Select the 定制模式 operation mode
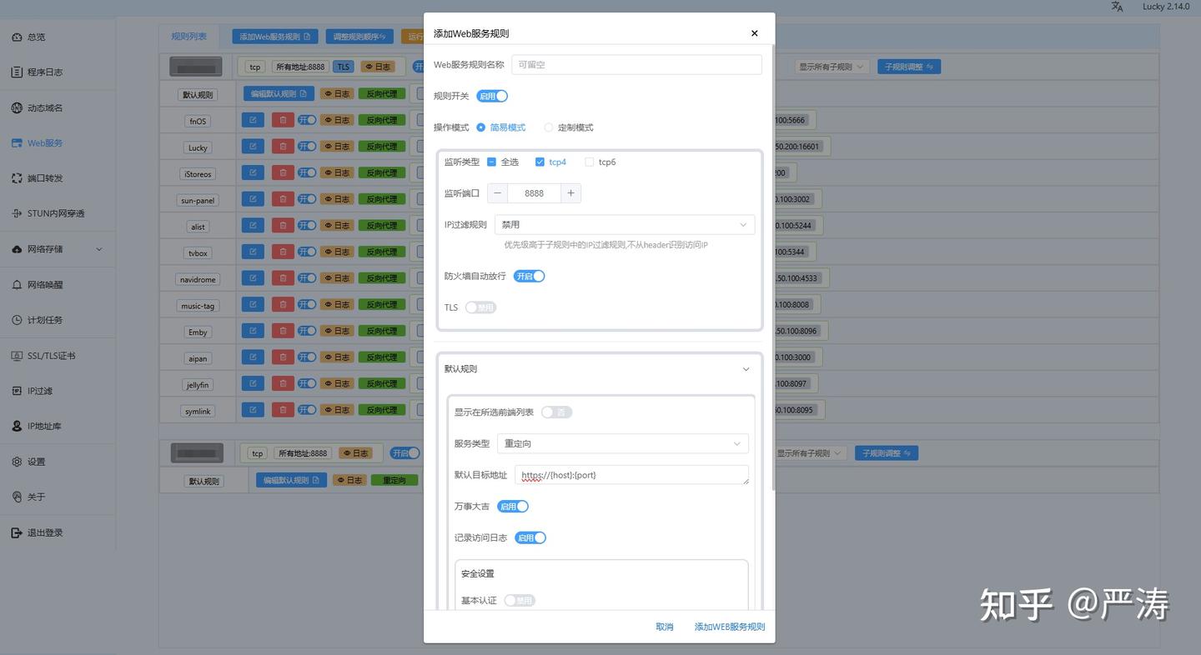The width and height of the screenshot is (1201, 655). [x=548, y=127]
